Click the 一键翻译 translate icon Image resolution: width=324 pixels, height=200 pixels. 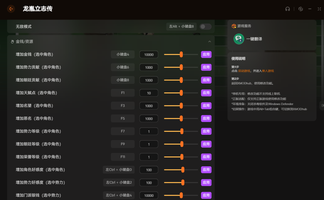click(239, 39)
